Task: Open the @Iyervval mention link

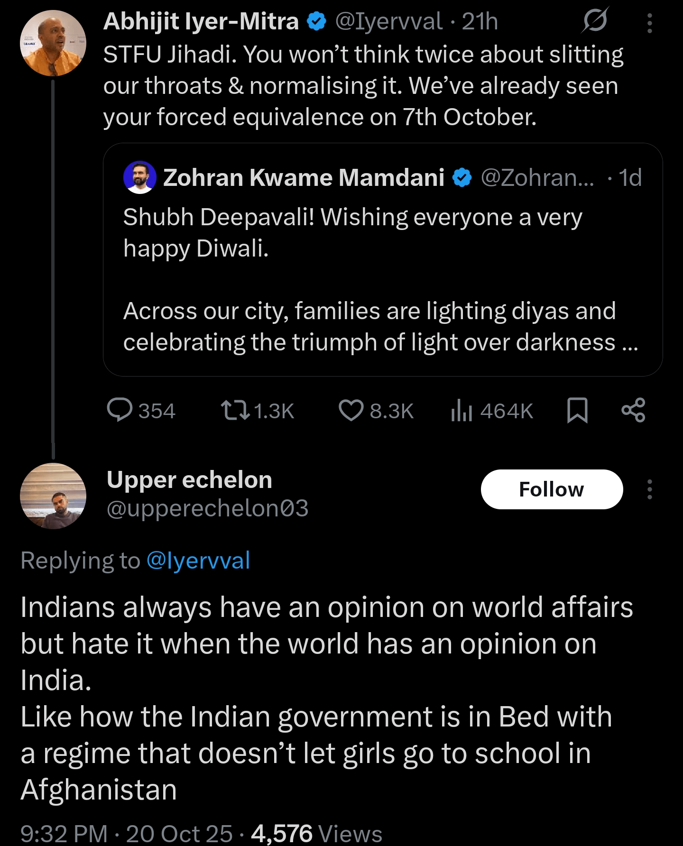Action: tap(198, 561)
